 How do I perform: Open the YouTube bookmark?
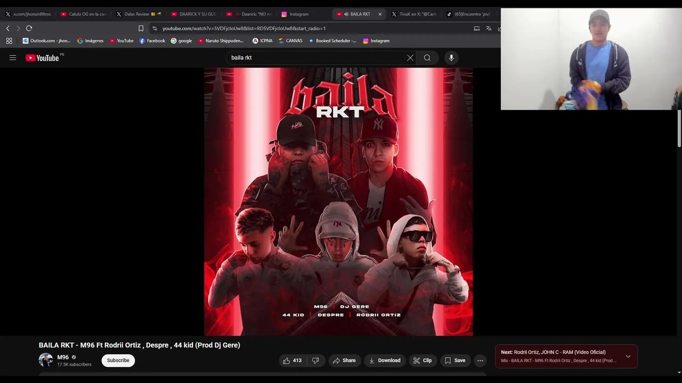(121, 40)
